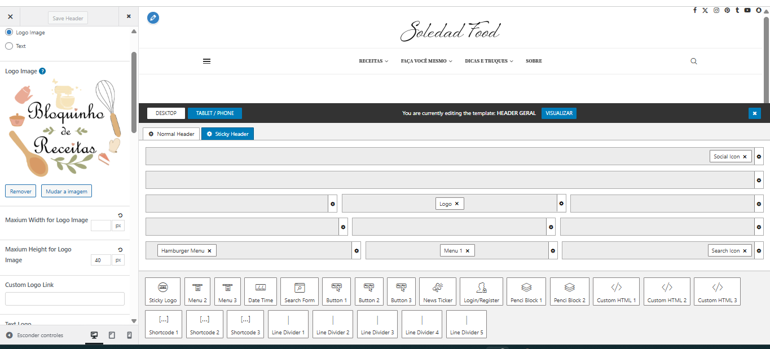Choose the Custom HTML 1 element
The image size is (770, 349).
(x=616, y=291)
